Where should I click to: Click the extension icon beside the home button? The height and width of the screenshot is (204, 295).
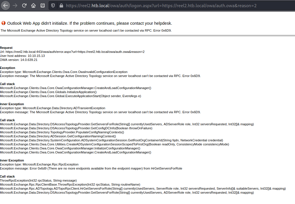[x=43, y=5]
